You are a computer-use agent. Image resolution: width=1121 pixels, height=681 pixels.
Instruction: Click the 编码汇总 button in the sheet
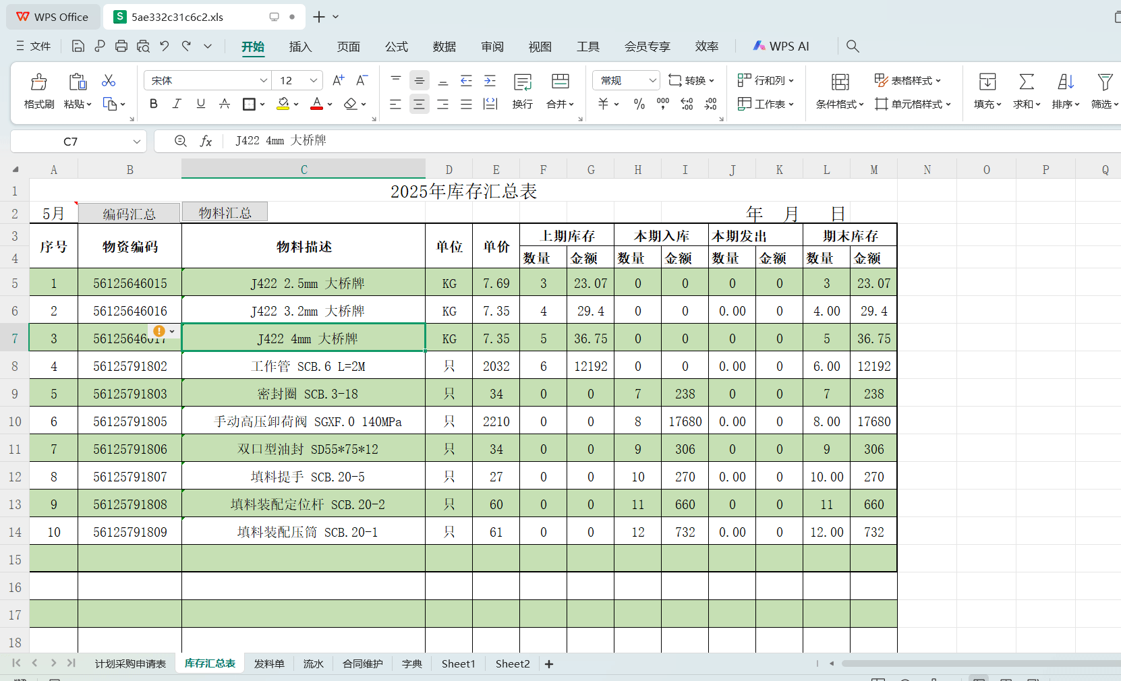[x=129, y=213]
